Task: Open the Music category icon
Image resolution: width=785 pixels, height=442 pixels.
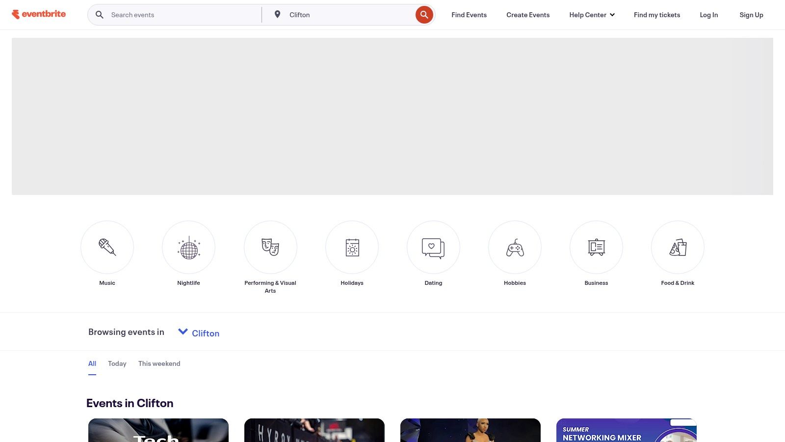Action: (x=107, y=247)
